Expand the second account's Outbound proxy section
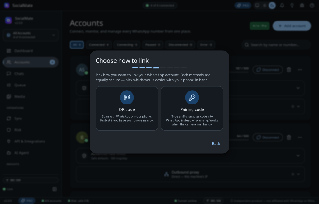Viewport: 319px width, 204px height. tap(190, 174)
